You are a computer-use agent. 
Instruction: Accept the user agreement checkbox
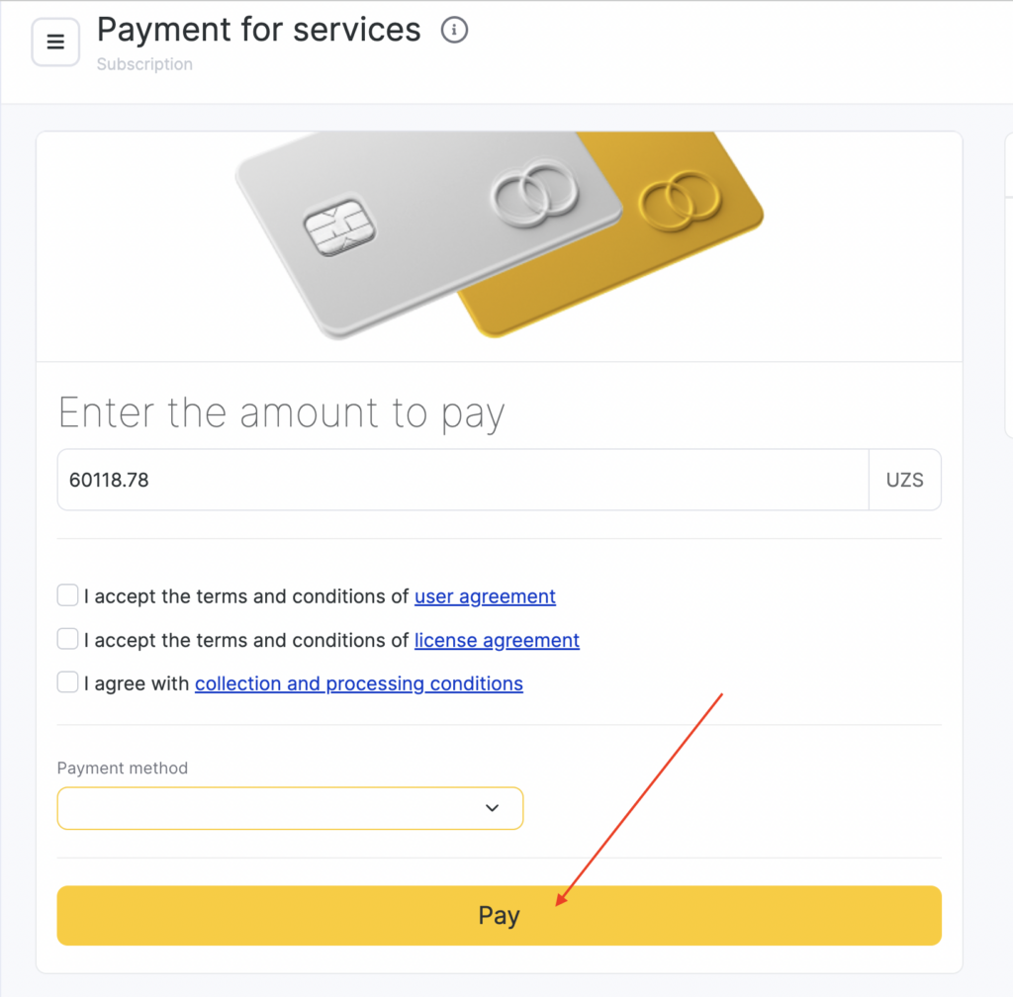point(67,595)
